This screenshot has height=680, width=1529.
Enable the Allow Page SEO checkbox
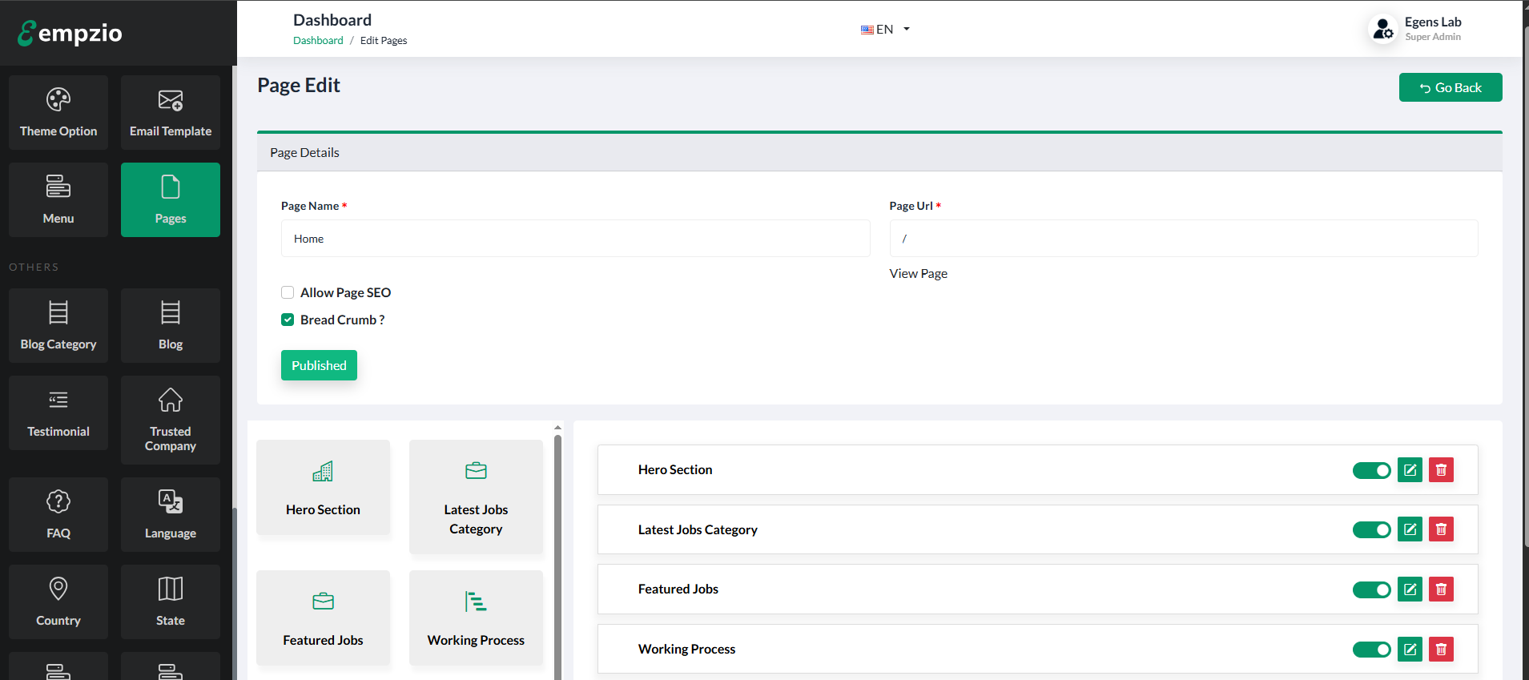coord(288,292)
